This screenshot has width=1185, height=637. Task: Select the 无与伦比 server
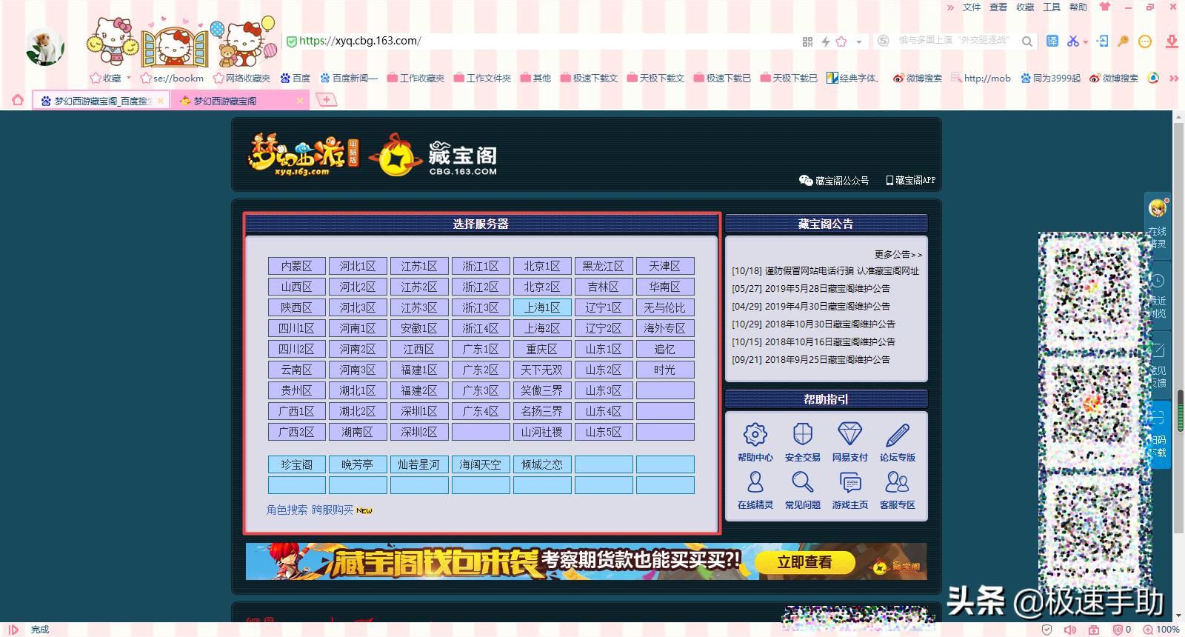(x=665, y=307)
